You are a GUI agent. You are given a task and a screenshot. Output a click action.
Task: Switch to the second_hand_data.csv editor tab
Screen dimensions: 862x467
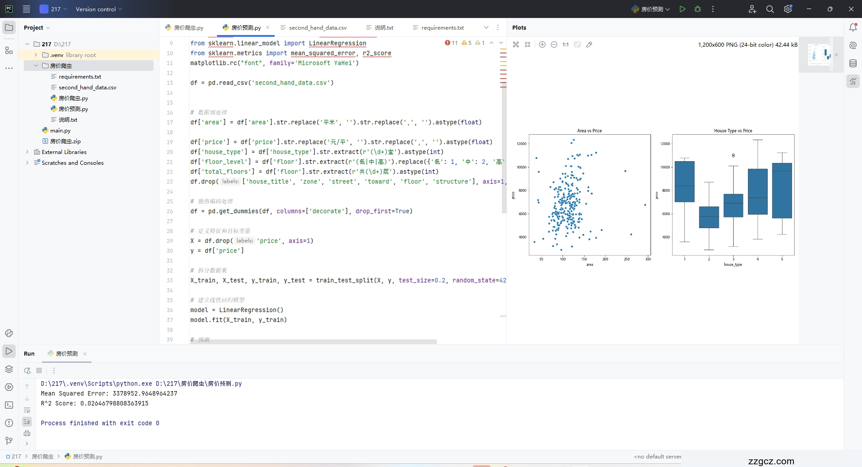(317, 27)
